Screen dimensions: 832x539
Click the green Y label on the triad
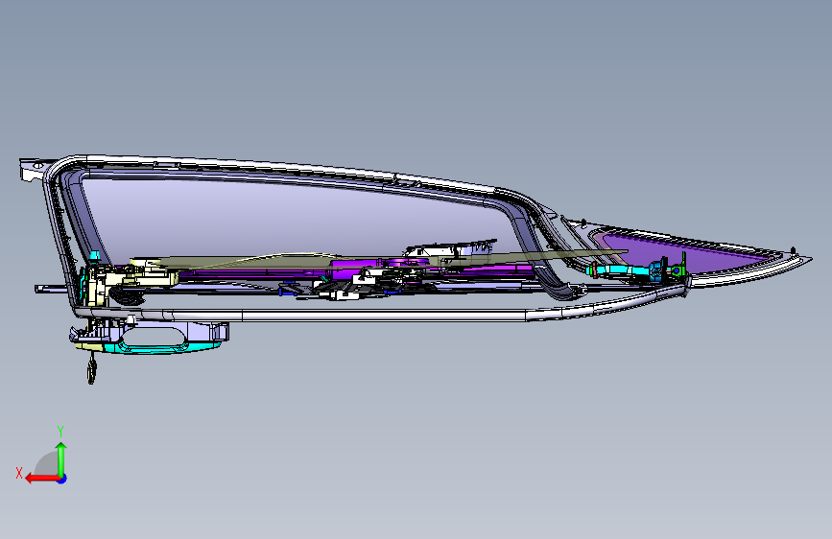(x=60, y=431)
